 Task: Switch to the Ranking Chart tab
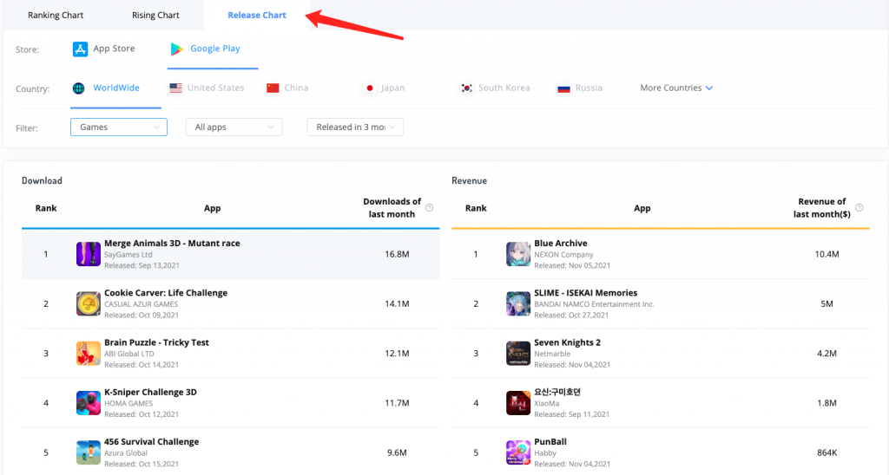(56, 16)
